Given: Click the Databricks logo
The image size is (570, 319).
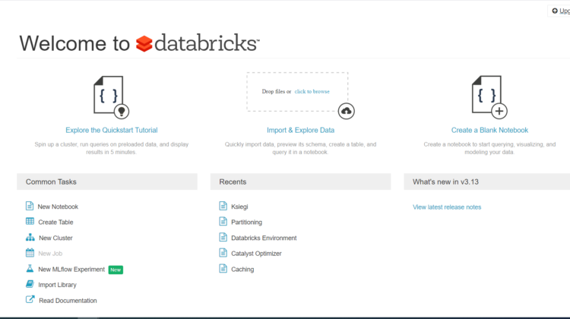Looking at the screenshot, I should pyautogui.click(x=198, y=43).
